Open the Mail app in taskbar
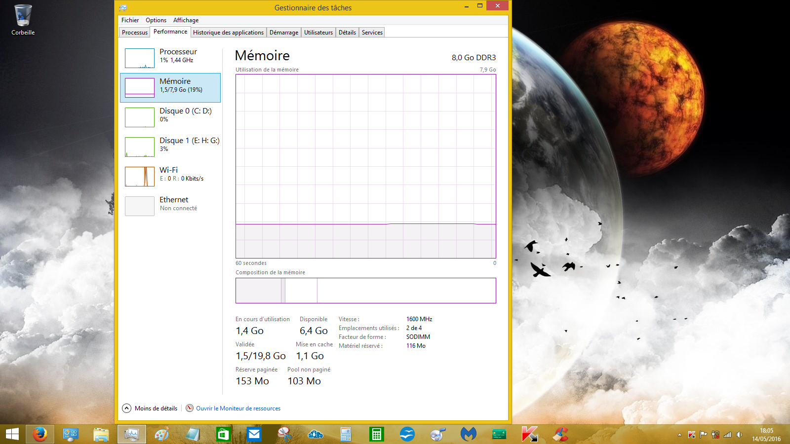790x444 pixels. click(254, 434)
